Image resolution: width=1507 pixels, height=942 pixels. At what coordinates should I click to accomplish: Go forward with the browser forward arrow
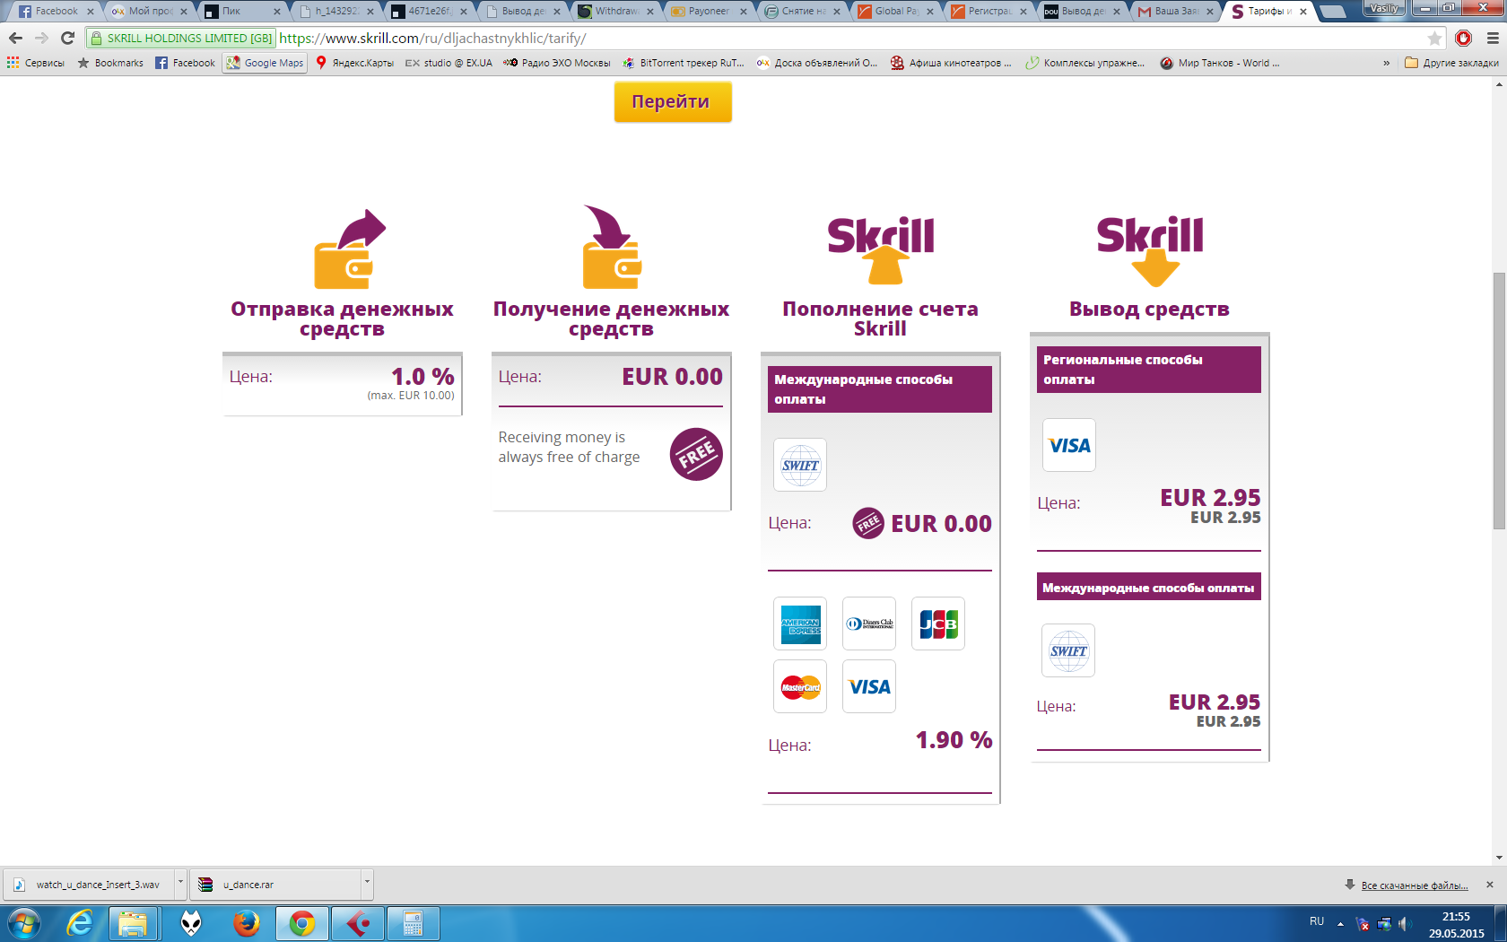pyautogui.click(x=41, y=39)
